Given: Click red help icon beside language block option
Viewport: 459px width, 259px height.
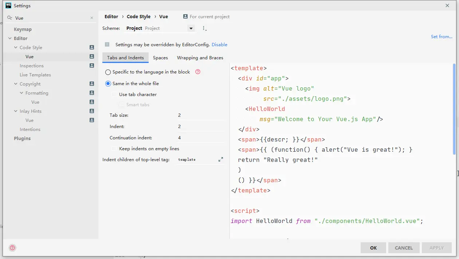Looking at the screenshot, I should coord(198,72).
